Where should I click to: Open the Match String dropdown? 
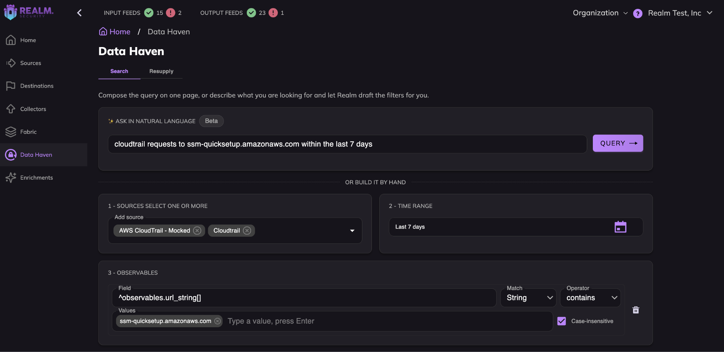(x=528, y=298)
